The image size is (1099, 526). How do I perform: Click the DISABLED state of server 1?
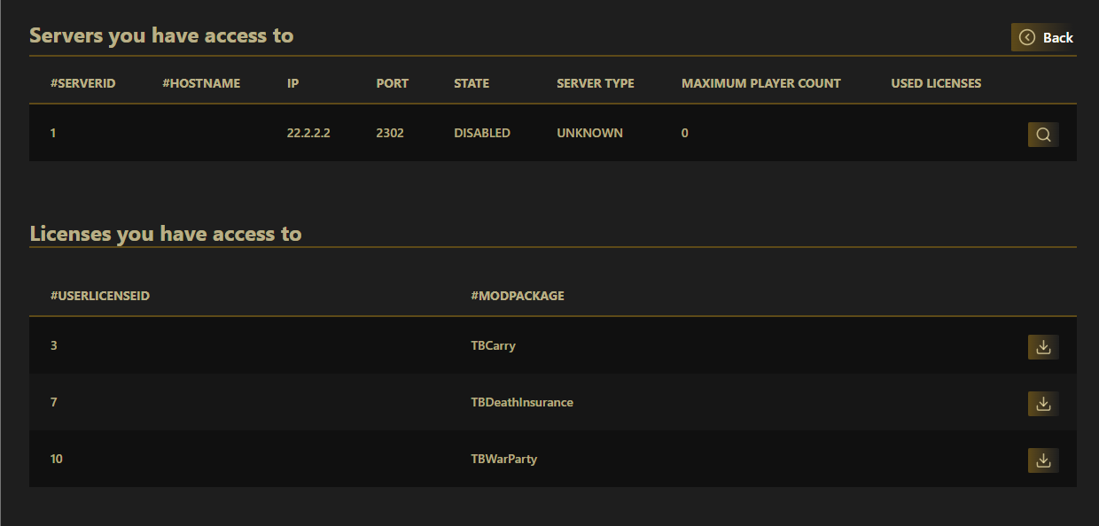click(x=482, y=133)
